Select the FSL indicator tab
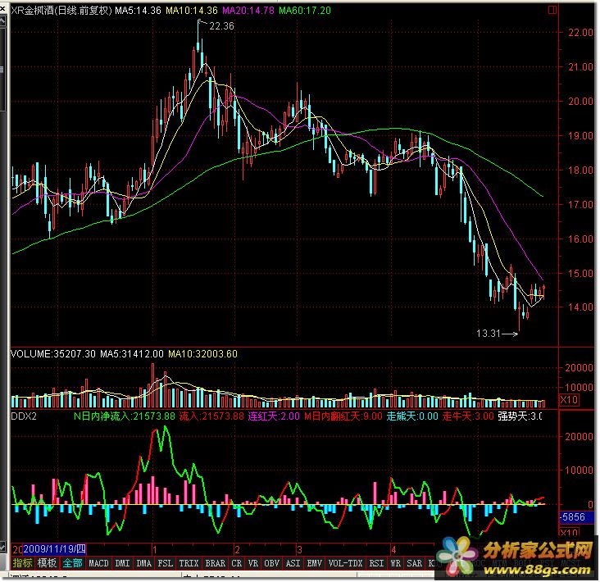The width and height of the screenshot is (600, 582). pos(166,563)
